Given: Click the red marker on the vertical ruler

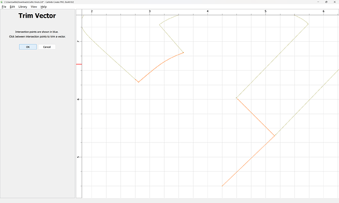Looking at the screenshot, I should pyautogui.click(x=79, y=64).
